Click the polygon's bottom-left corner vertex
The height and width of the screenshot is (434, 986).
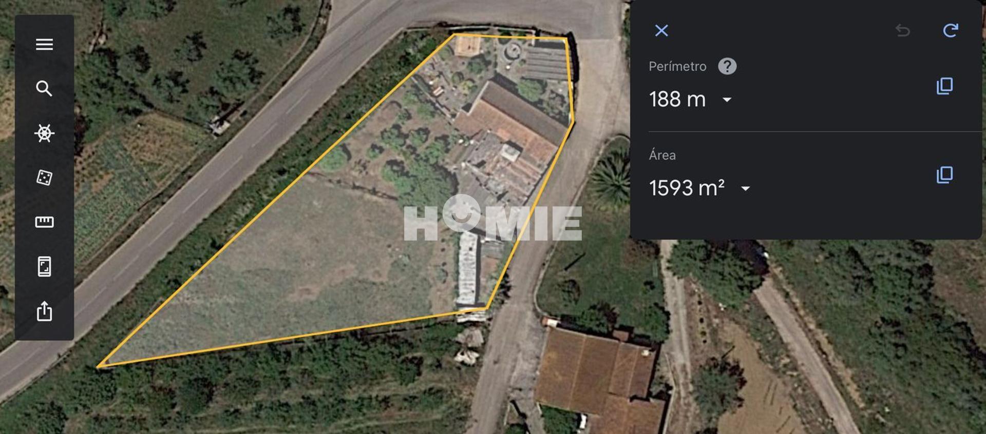pos(99,366)
